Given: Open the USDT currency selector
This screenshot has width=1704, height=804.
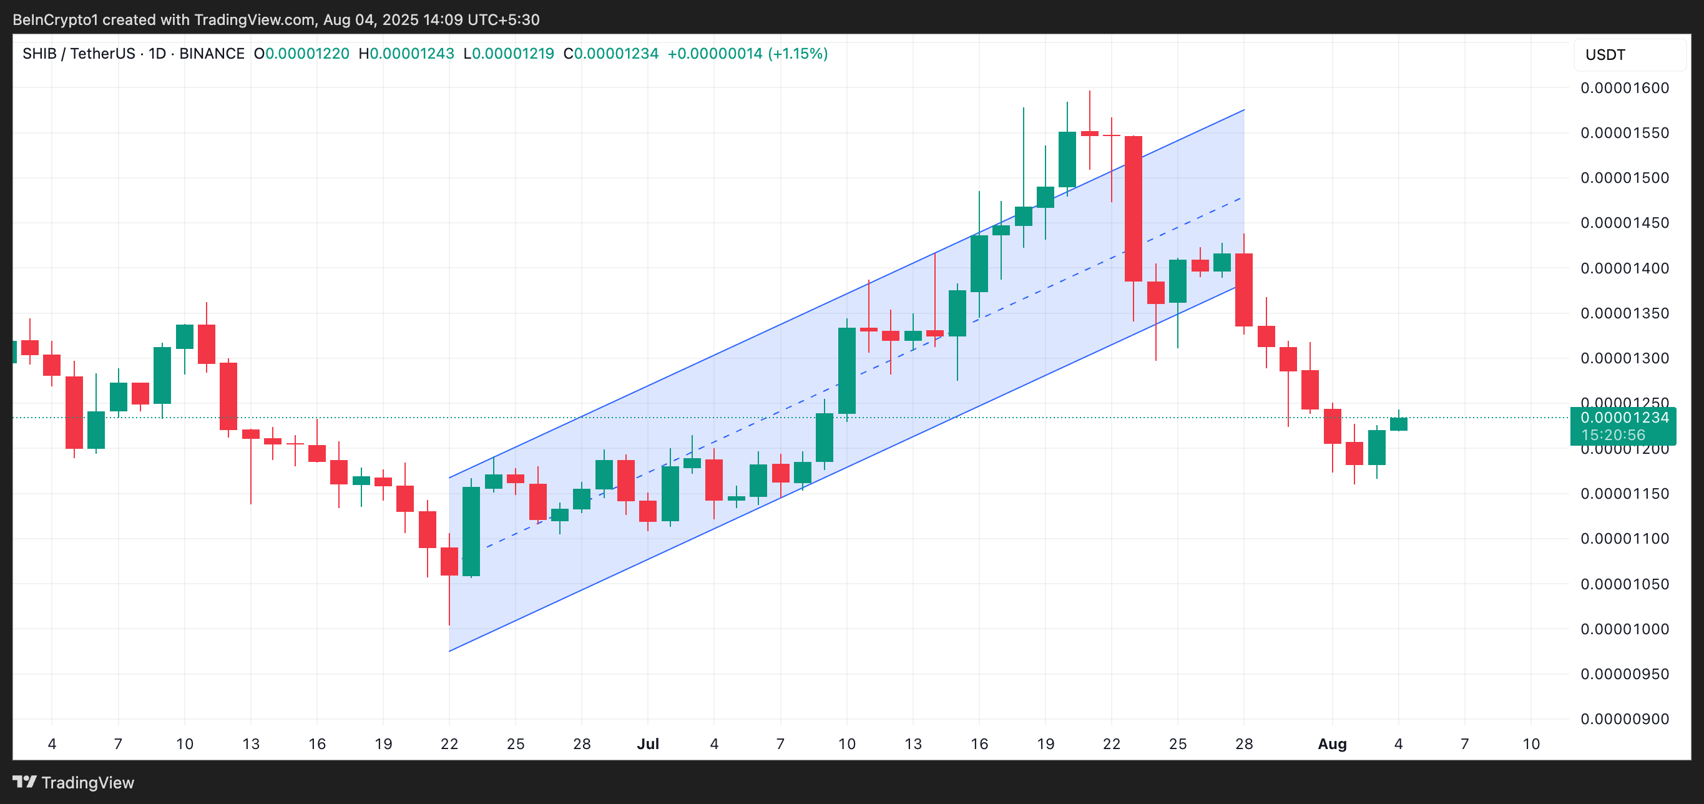Looking at the screenshot, I should coord(1605,55).
